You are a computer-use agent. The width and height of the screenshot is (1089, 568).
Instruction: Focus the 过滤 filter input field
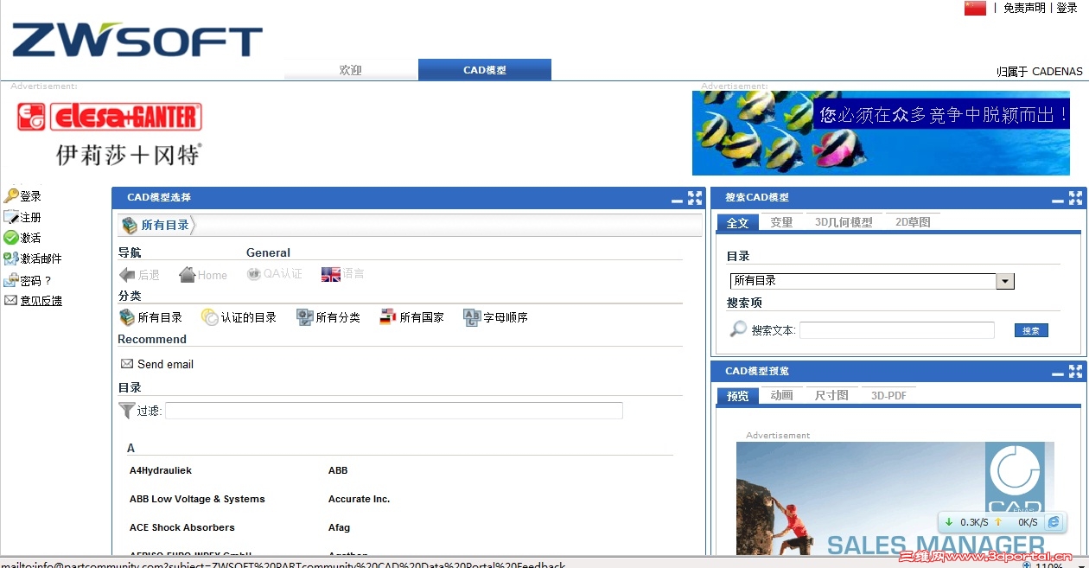pos(394,411)
